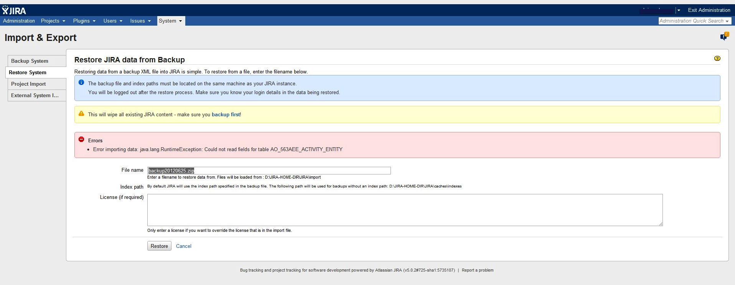This screenshot has height=285, width=735.
Task: Click the 'Index path' label
Action: tap(132, 187)
